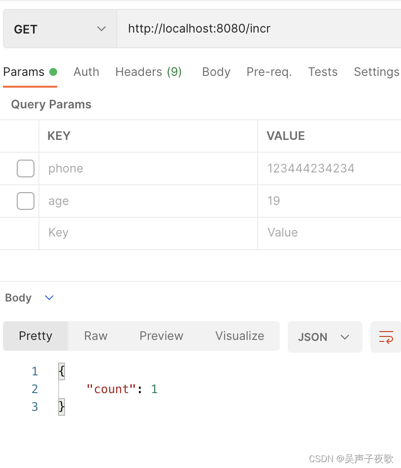Screen dimensions: 401x468
Task: Open the Headers (9) tab
Action: coord(148,72)
